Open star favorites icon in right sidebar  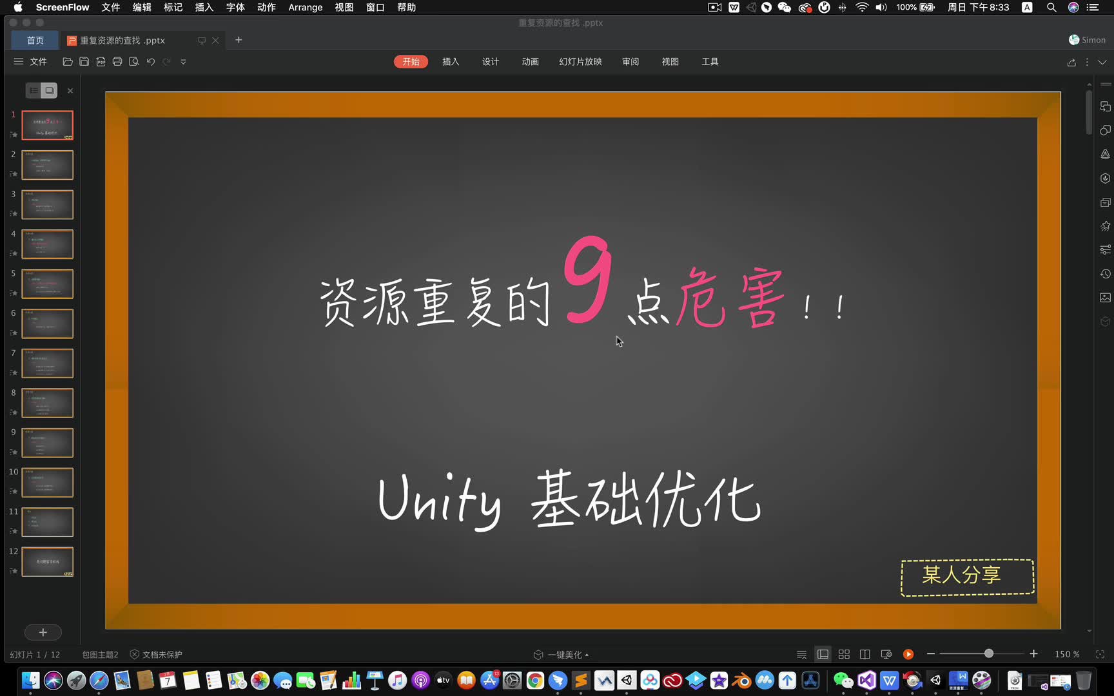coord(1105,226)
